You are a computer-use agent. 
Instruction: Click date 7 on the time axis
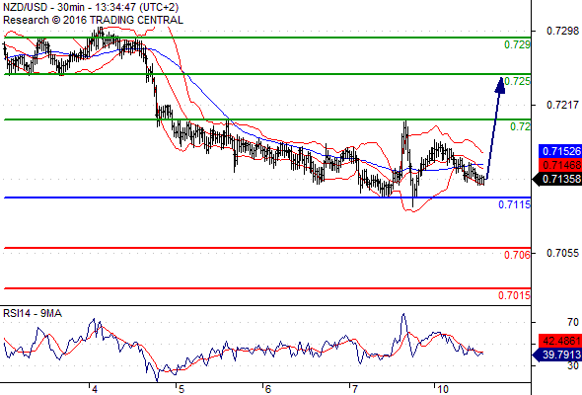355,389
